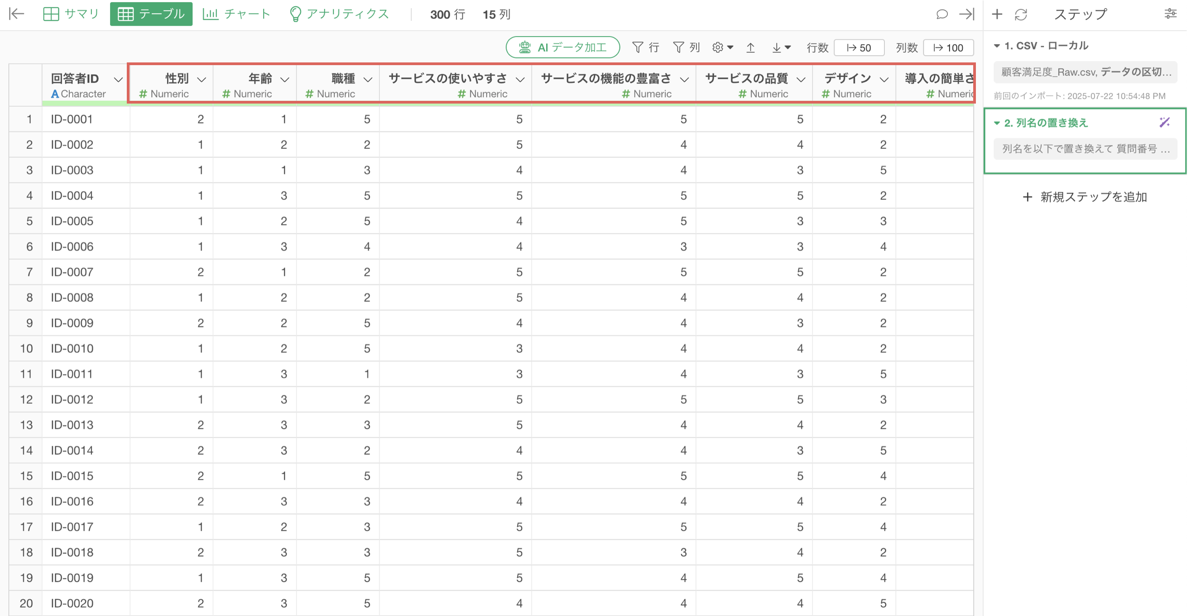Open step panel settings sliders icon
This screenshot has width=1191, height=616.
(1170, 14)
